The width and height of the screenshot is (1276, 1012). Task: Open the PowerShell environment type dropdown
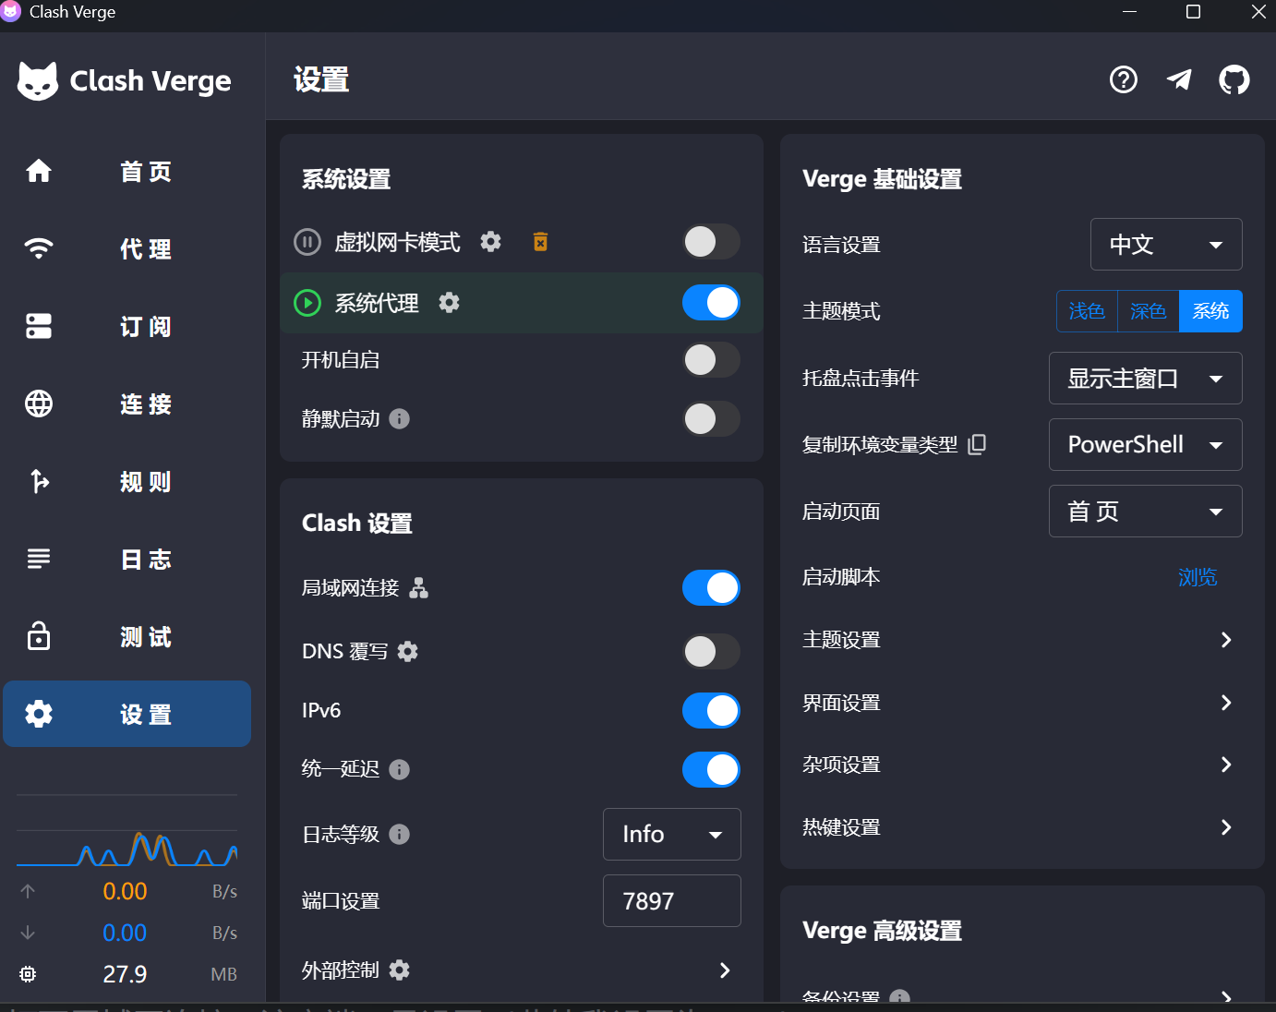[1145, 445]
